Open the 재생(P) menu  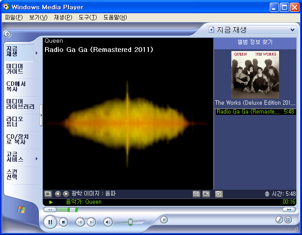[x=63, y=18]
